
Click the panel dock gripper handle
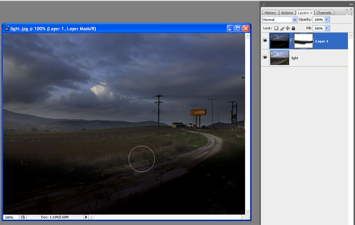(264, 4)
